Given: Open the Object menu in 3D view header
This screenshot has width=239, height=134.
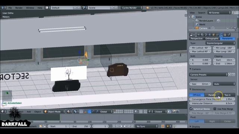Looking at the screenshot, I should [37, 112].
